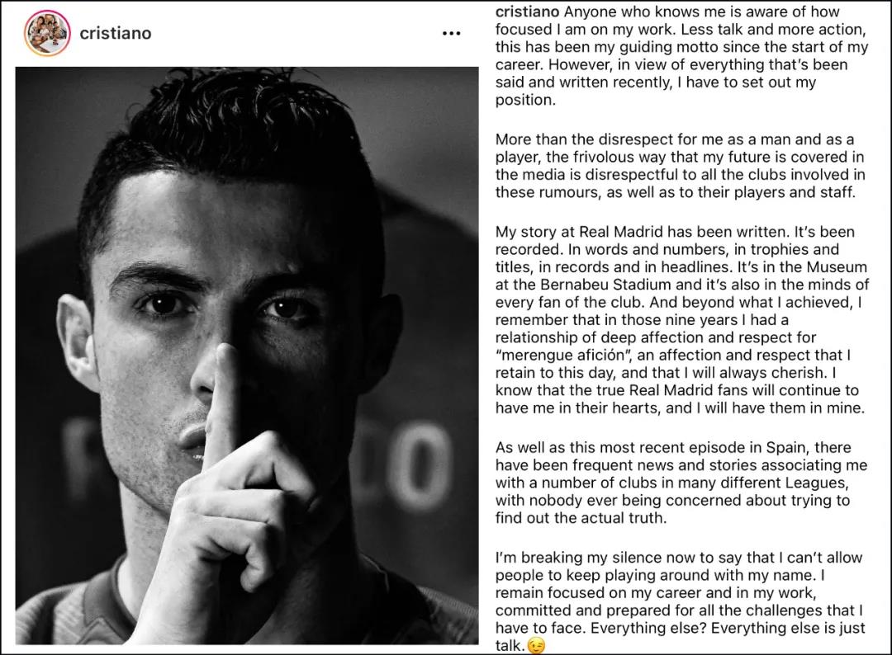Click the winking emoji ending the caption
892x655 pixels.
536,645
